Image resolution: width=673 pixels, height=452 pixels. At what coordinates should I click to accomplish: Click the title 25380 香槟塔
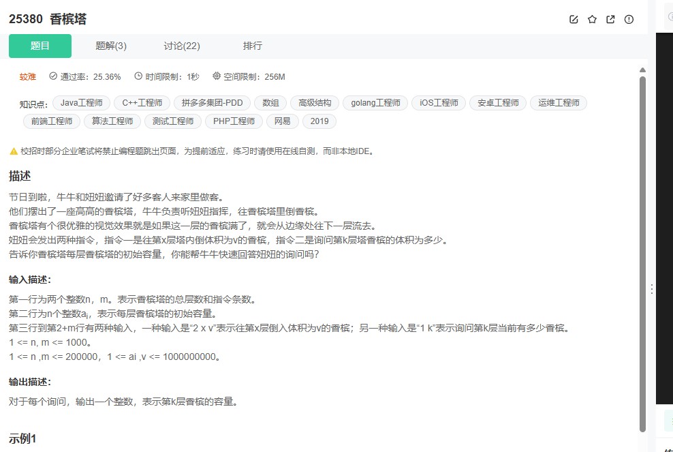[x=48, y=19]
